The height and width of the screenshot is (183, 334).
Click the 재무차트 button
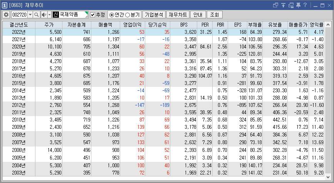click(178, 15)
